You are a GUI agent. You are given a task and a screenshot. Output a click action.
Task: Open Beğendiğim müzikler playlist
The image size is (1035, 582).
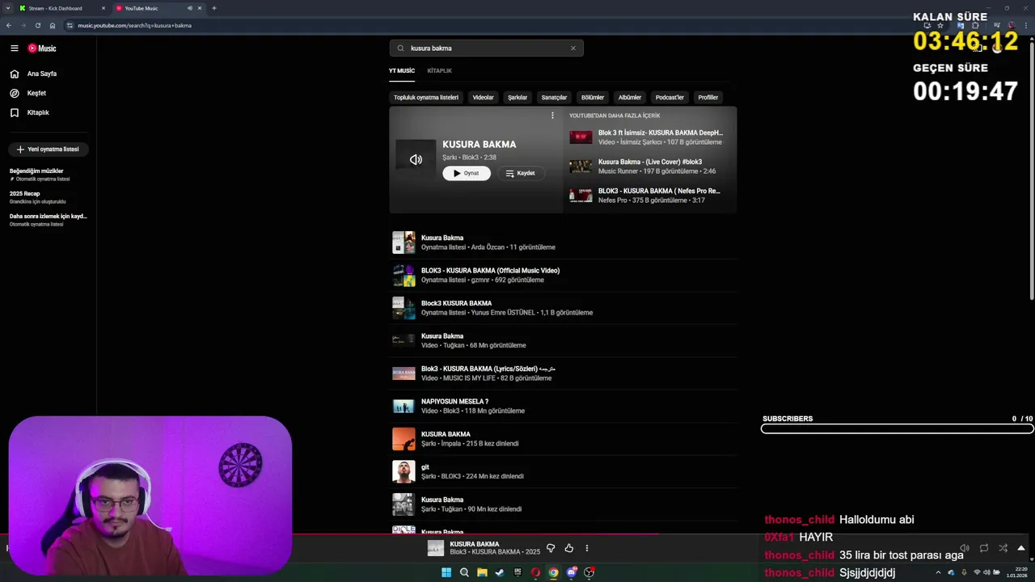click(x=48, y=175)
